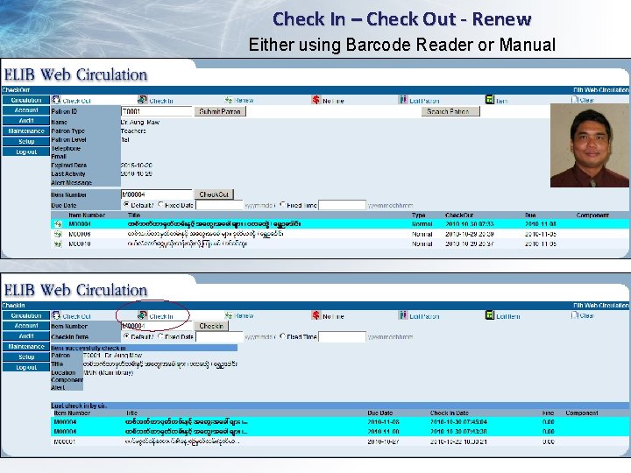Viewport: 631px width, 473px height.
Task: Open Maintenance in the CheckOut screen sidebar
Action: pyautogui.click(x=26, y=131)
